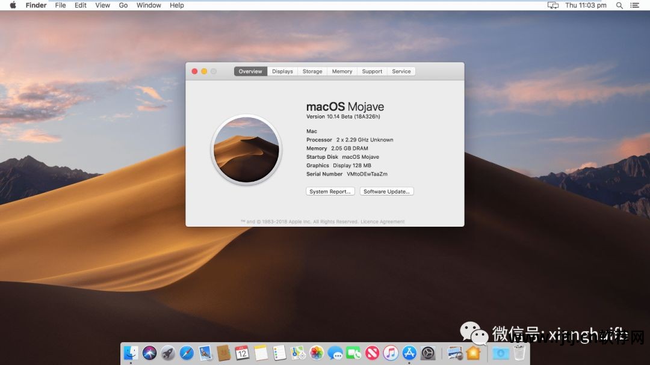Open the Trash in the Dock
This screenshot has width=650, height=365.
click(519, 353)
